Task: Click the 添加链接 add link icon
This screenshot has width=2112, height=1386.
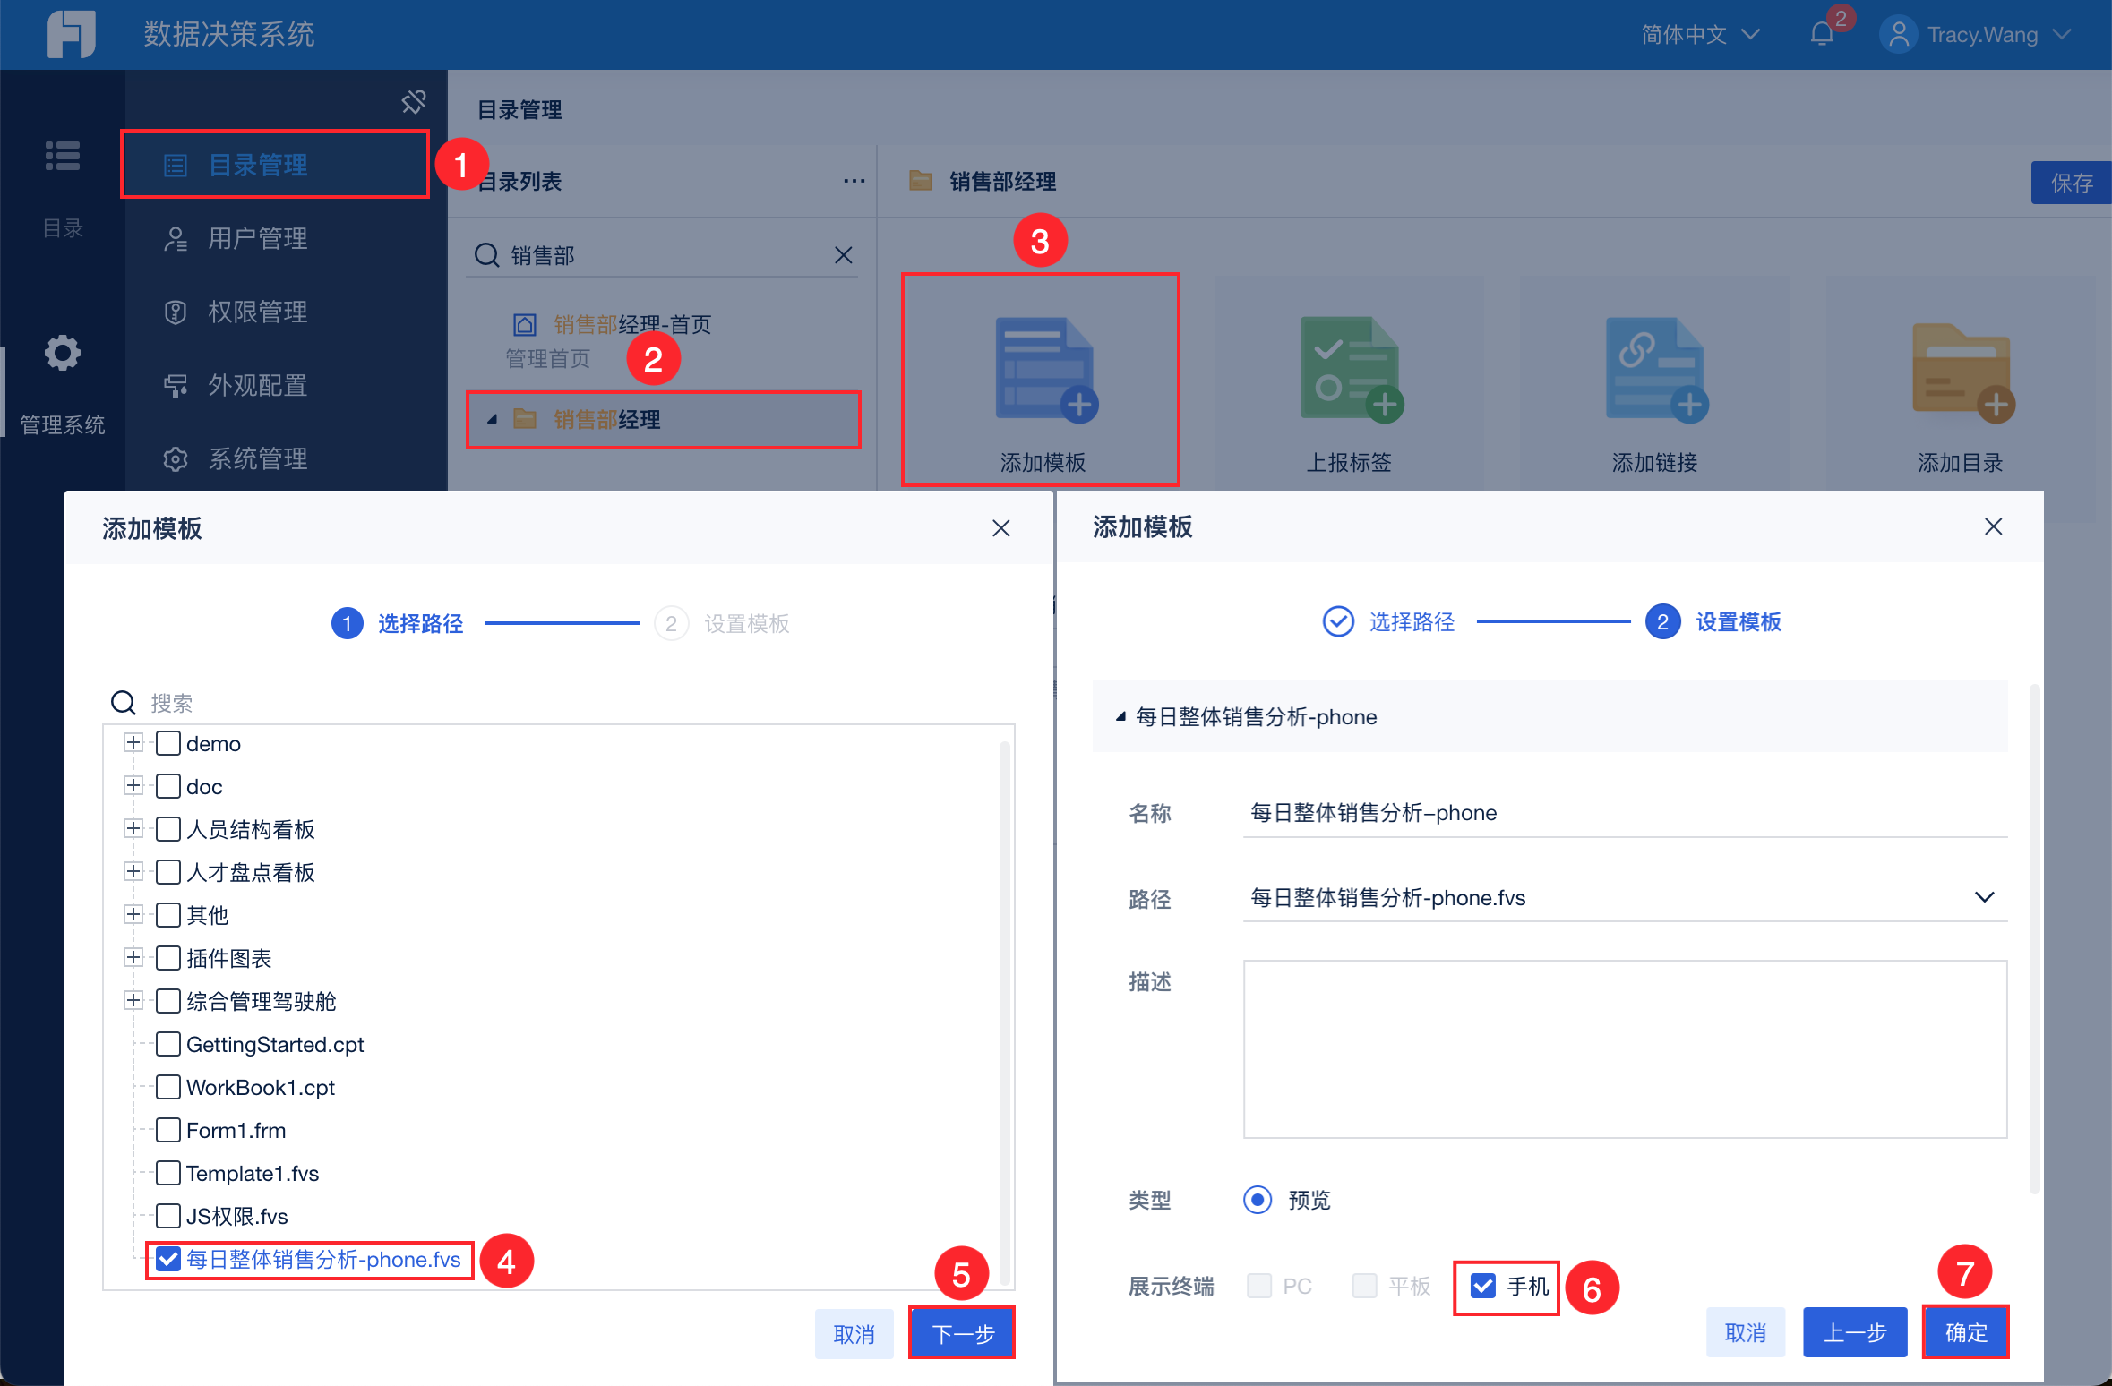Action: pos(1656,368)
